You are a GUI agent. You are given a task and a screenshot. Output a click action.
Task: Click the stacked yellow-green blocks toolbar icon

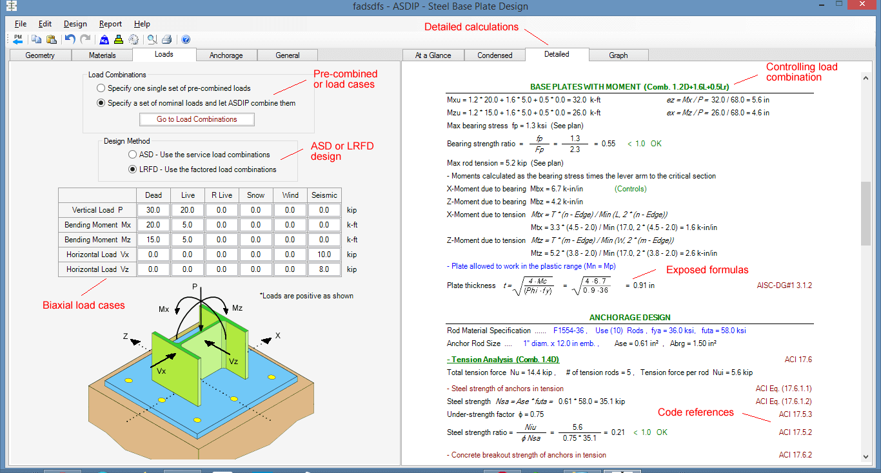[119, 39]
